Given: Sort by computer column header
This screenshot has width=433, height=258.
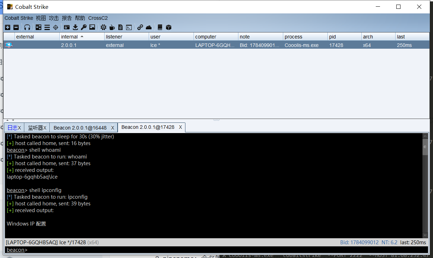Looking at the screenshot, I should click(x=216, y=37).
